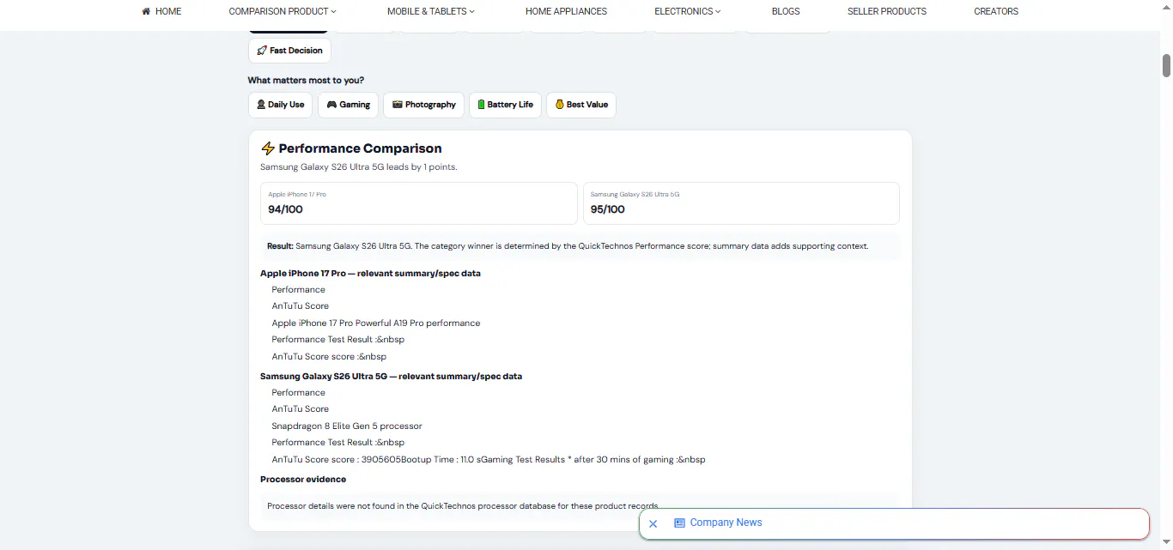Go to the HOME nav link
The height and width of the screenshot is (550, 1173).
pos(161,11)
